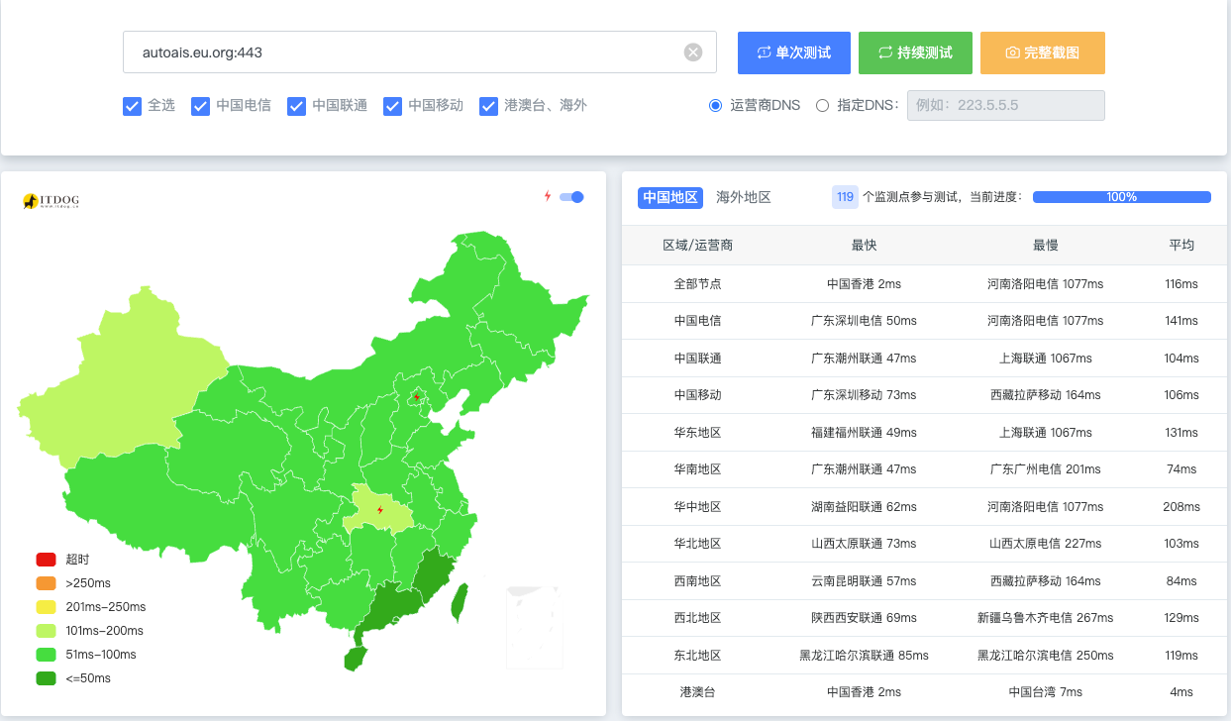Uncheck the 港澳台、海外 checkbox
The image size is (1231, 721).
click(488, 106)
